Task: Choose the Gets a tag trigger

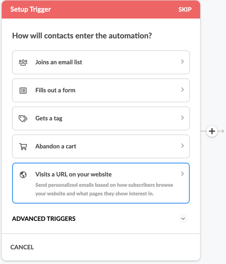Action: pos(101,118)
